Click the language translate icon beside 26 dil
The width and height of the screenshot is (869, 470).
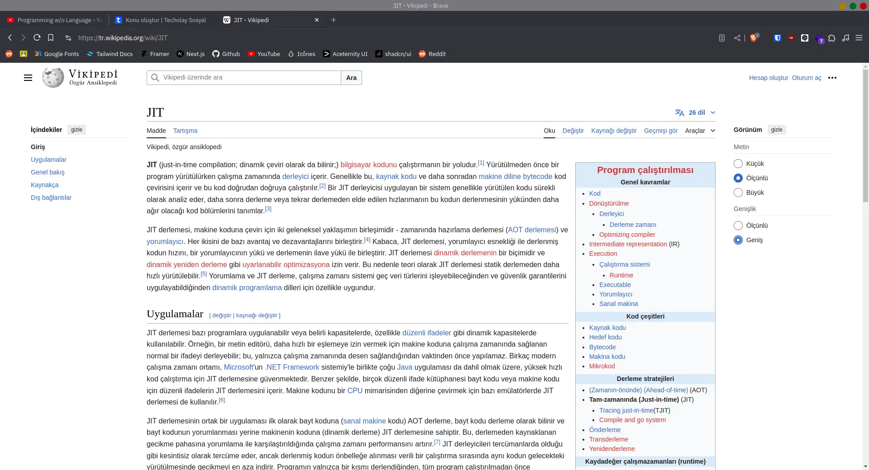pos(679,113)
